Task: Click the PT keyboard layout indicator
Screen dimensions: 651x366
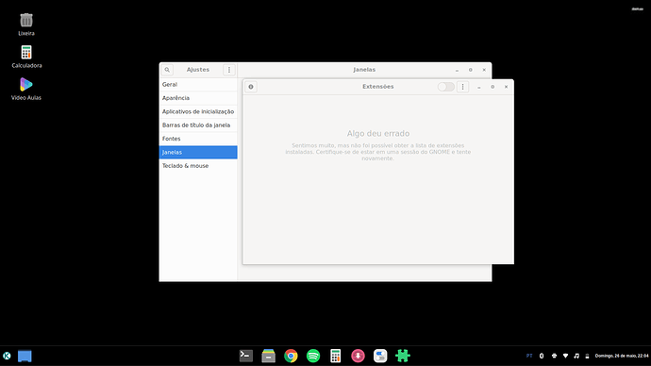Action: click(529, 356)
